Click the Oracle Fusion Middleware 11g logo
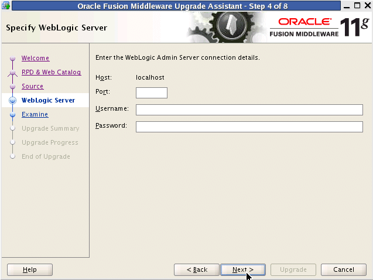Screen dimensions: 373x280 pos(320,28)
